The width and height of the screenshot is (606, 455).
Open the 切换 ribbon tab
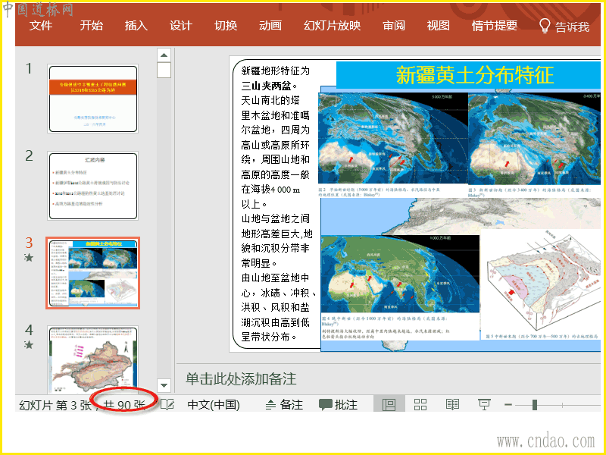pos(226,26)
